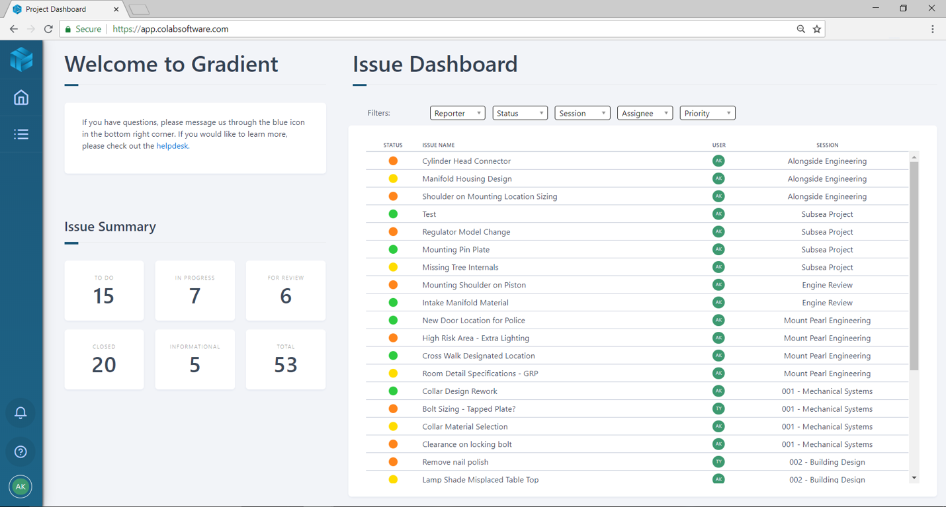Open the Reporter filter dropdown
This screenshot has width=946, height=507.
click(x=457, y=112)
